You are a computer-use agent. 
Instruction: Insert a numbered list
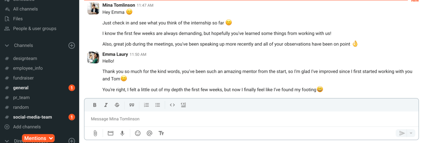tap(147, 105)
